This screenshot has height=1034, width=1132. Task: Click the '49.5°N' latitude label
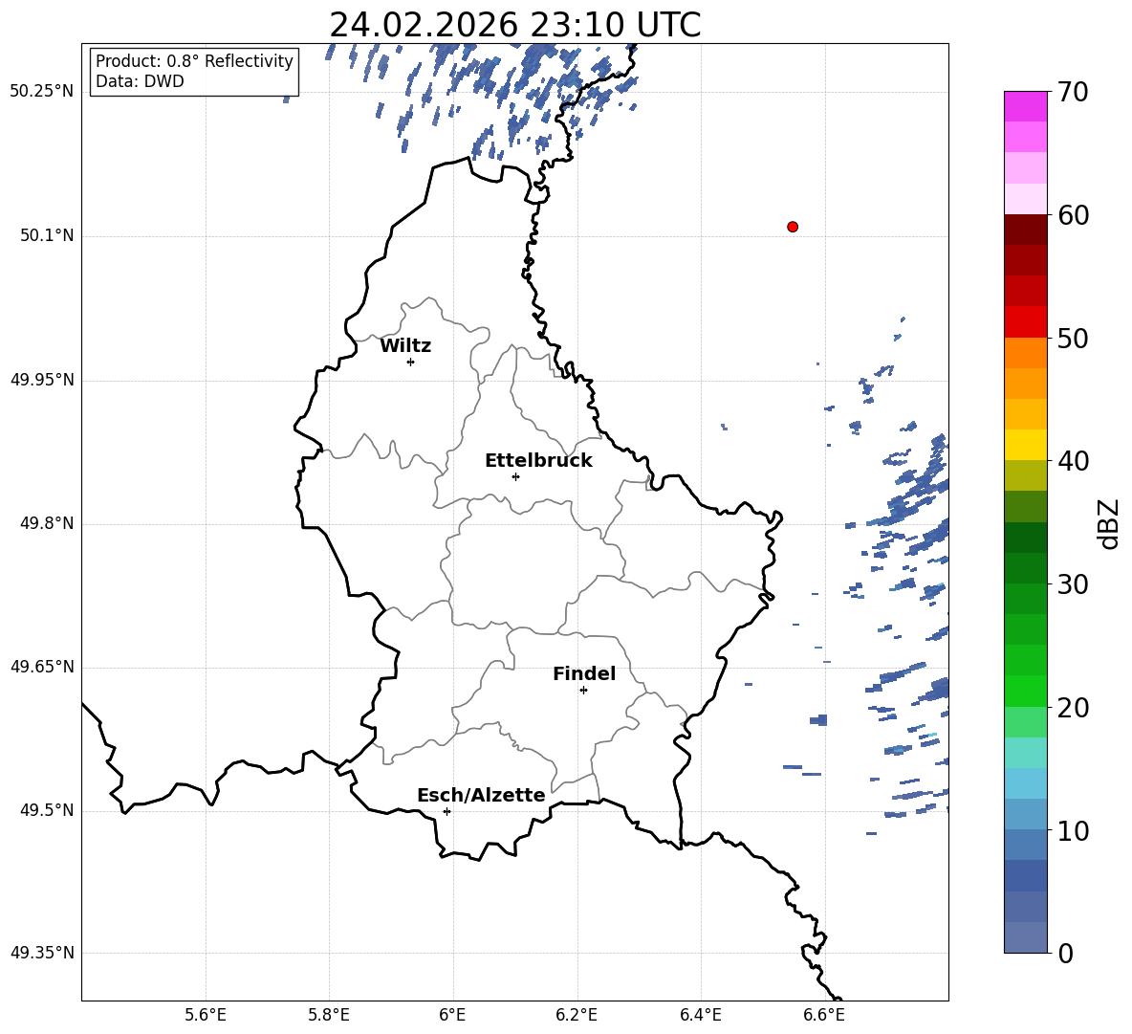click(x=47, y=810)
